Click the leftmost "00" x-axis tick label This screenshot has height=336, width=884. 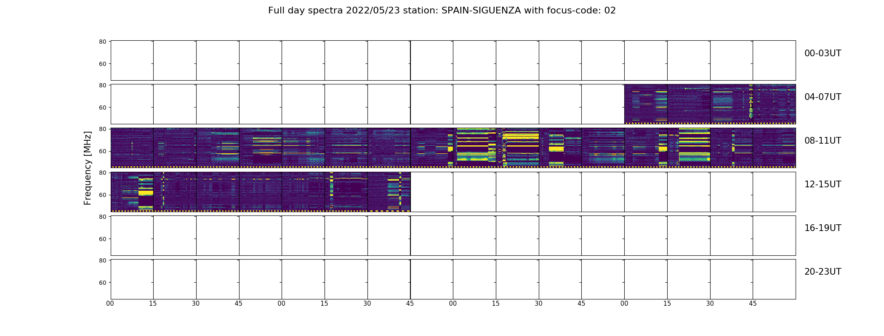point(110,304)
